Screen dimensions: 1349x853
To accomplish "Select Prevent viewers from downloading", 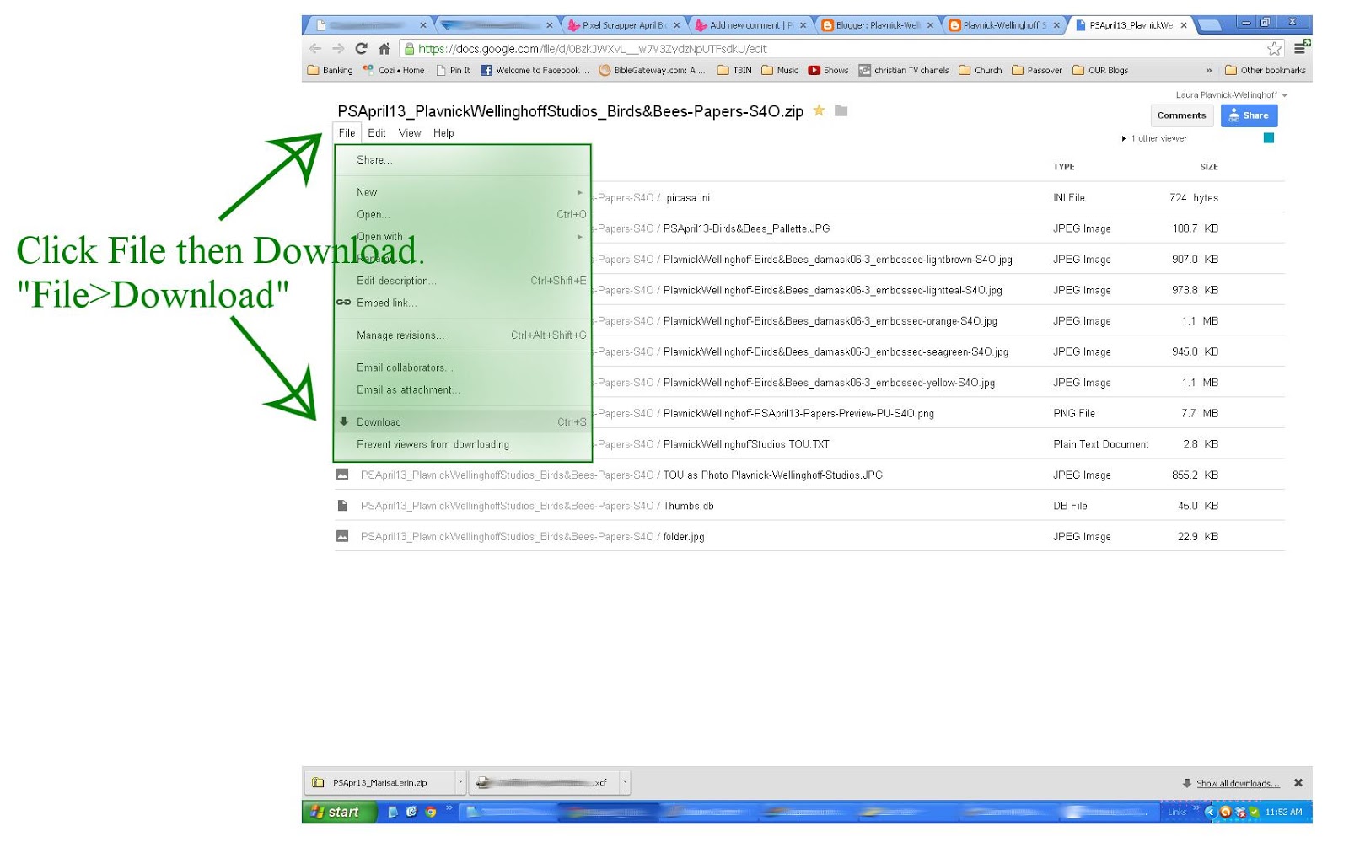I will tap(433, 444).
